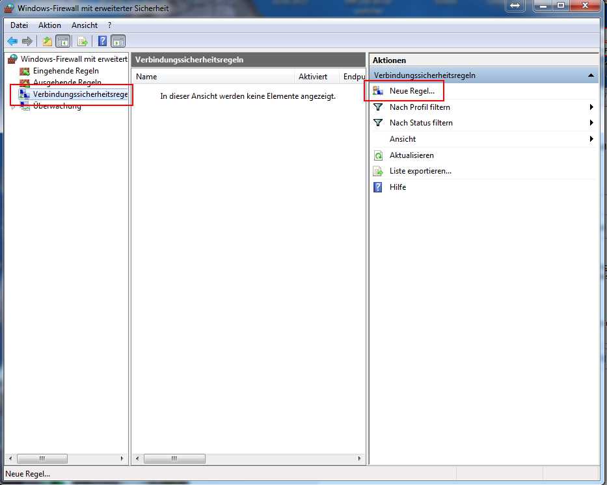This screenshot has width=607, height=485.
Task: Open the Datei menu
Action: point(19,25)
